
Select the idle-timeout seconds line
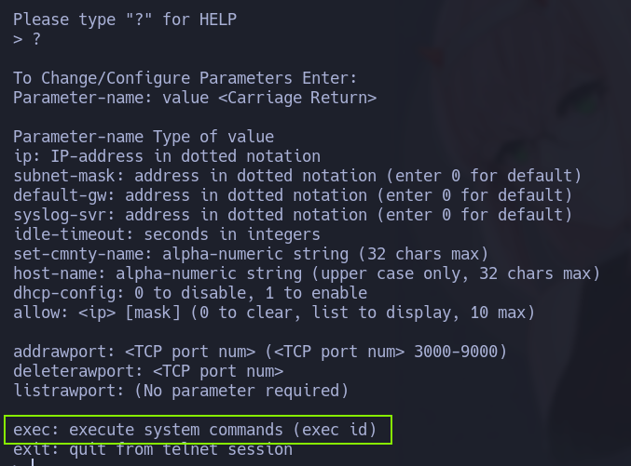tap(167, 234)
